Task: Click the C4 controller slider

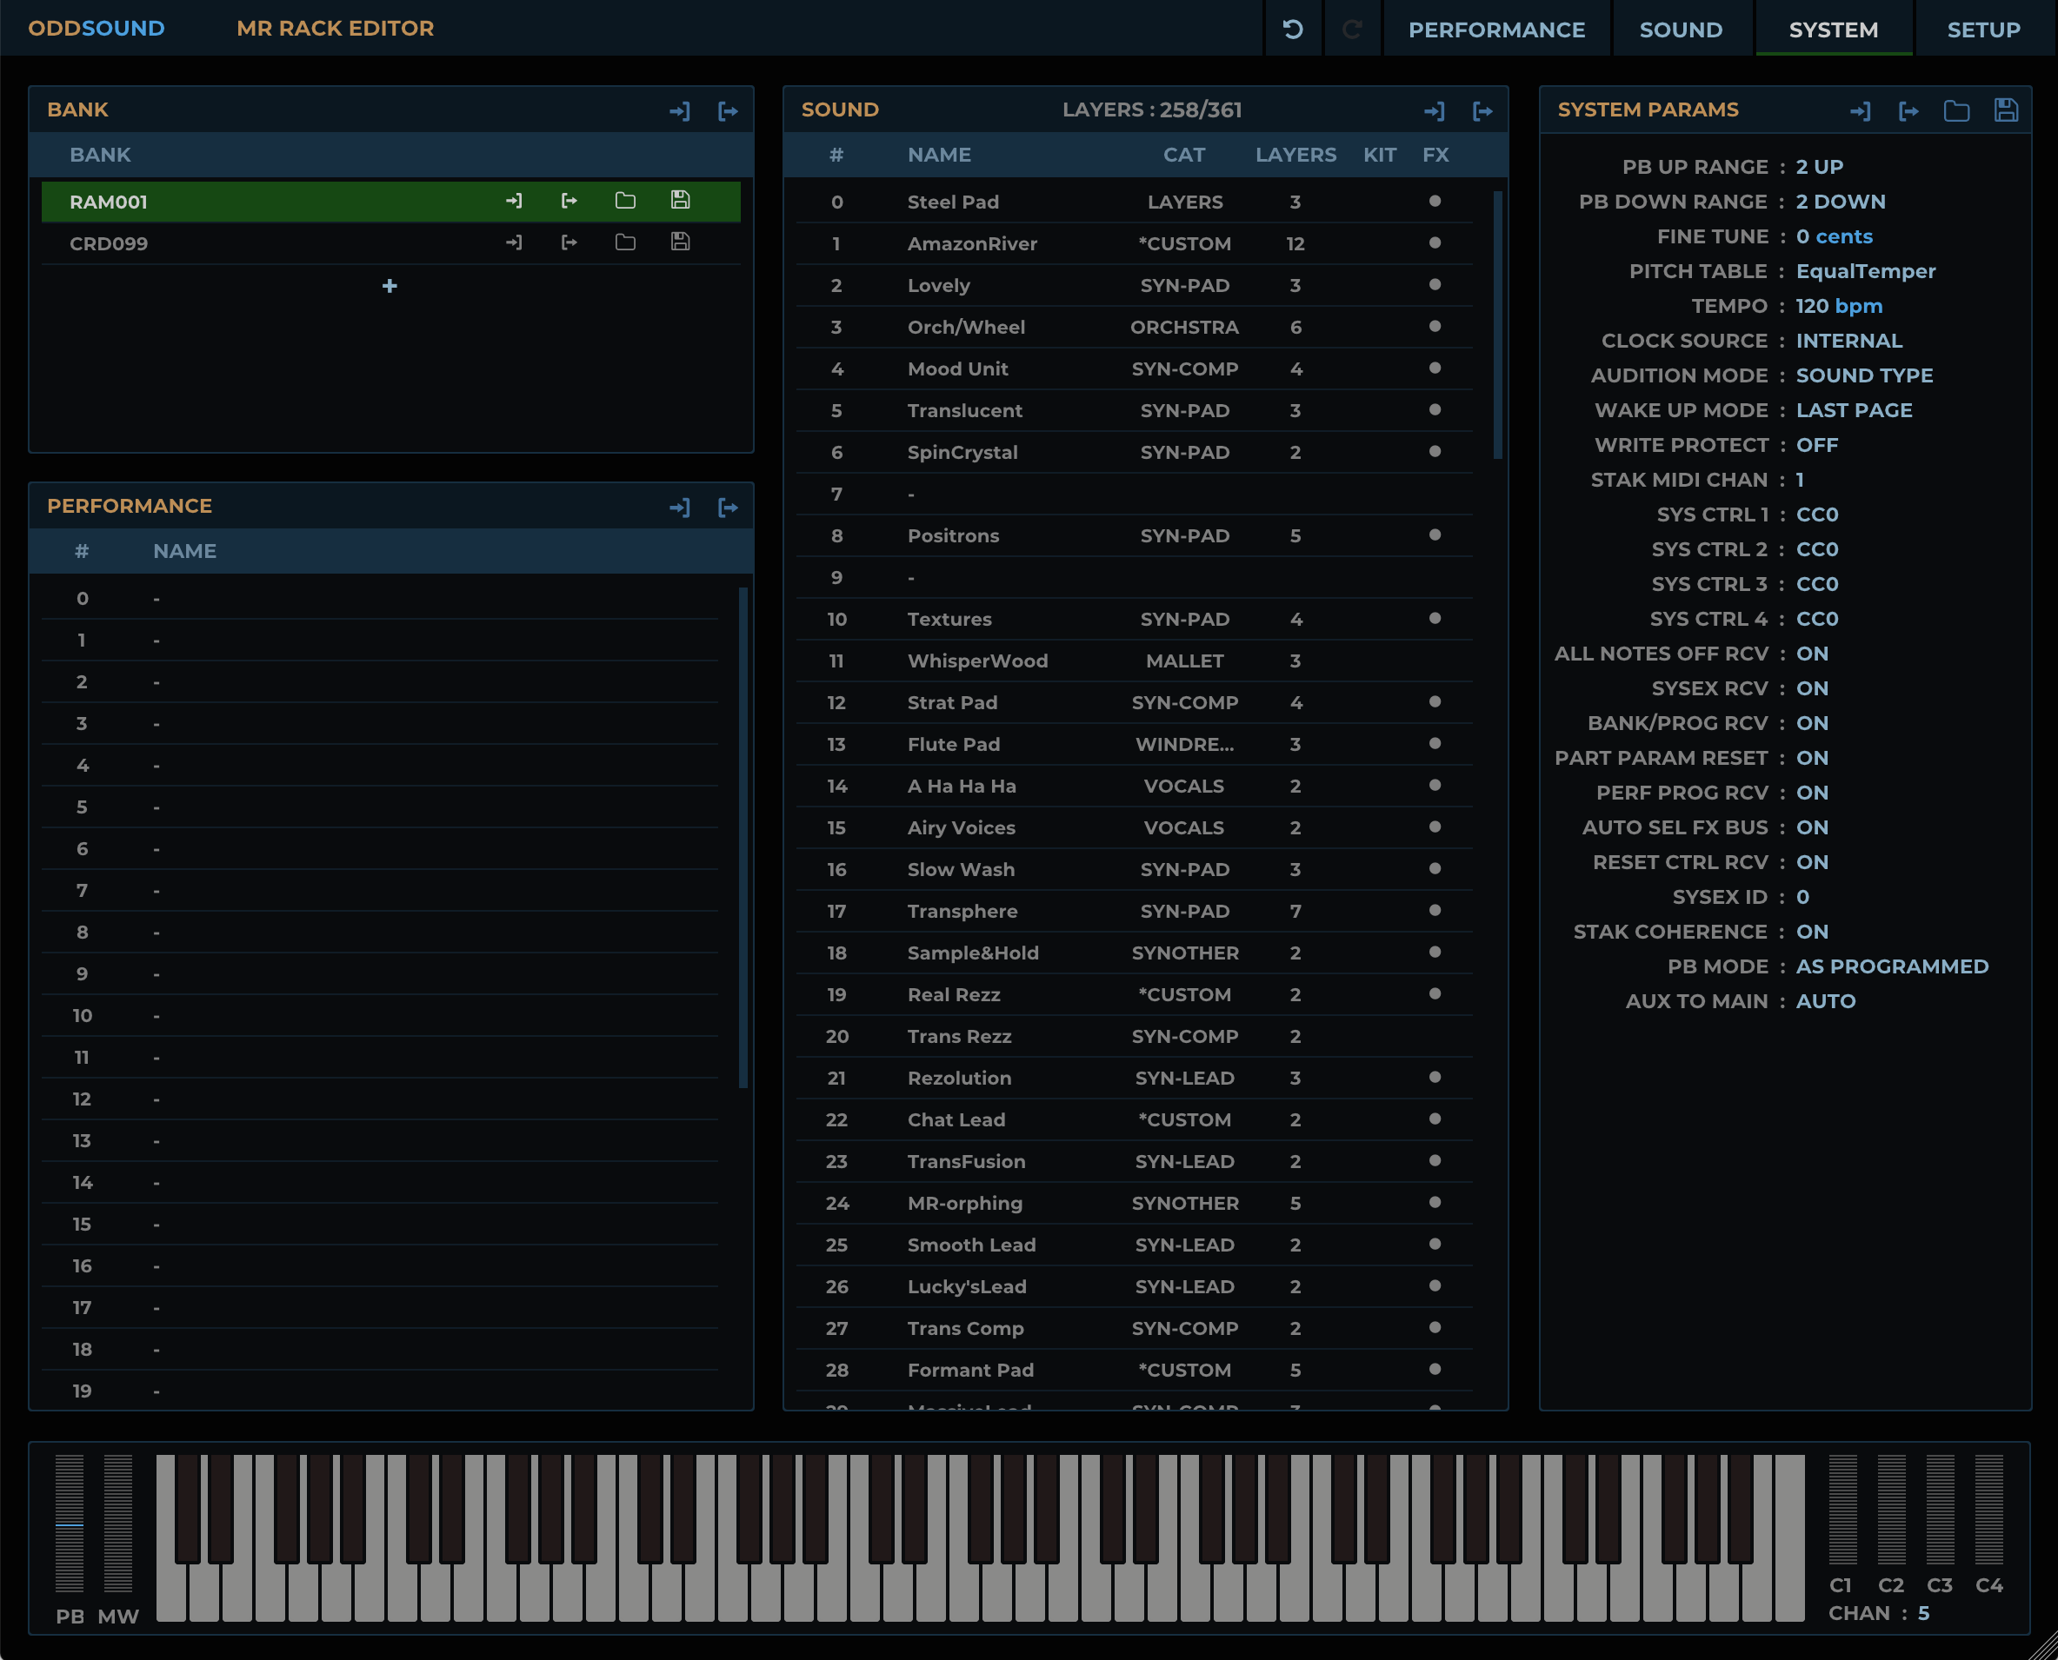Action: point(1989,1509)
